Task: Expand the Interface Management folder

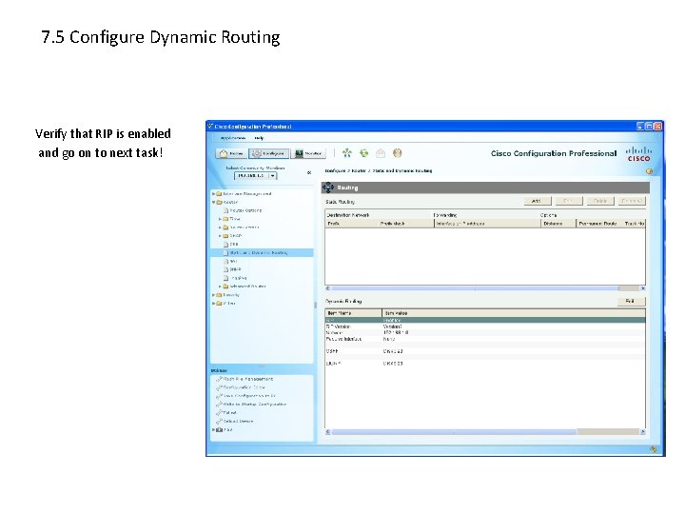Action: click(x=214, y=193)
